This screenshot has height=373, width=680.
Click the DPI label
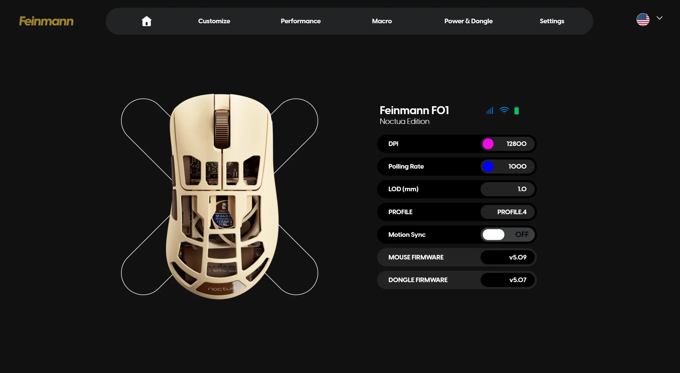coord(393,144)
